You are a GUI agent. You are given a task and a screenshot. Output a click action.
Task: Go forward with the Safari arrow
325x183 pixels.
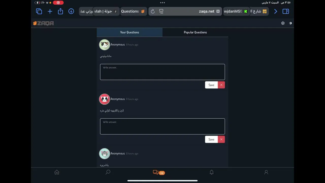[x=275, y=11]
